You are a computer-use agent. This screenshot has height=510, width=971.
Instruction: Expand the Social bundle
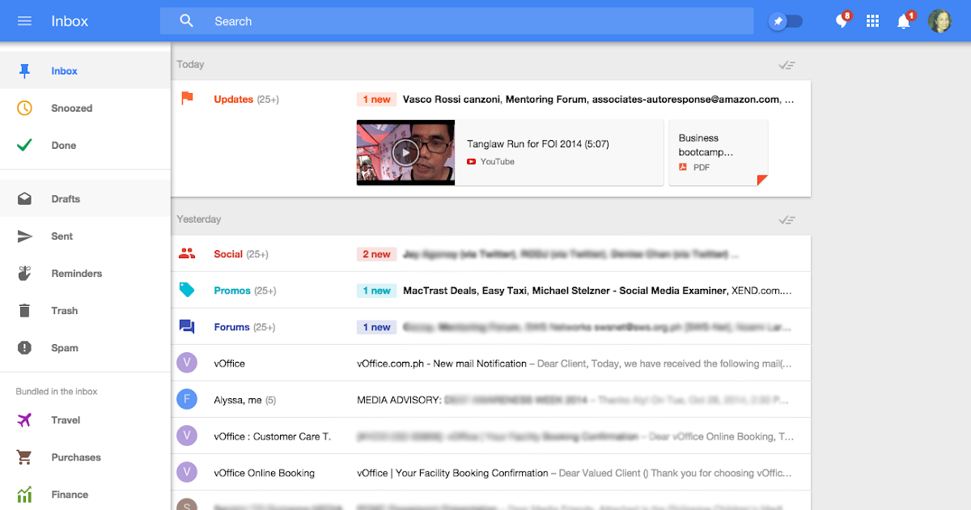[490, 254]
